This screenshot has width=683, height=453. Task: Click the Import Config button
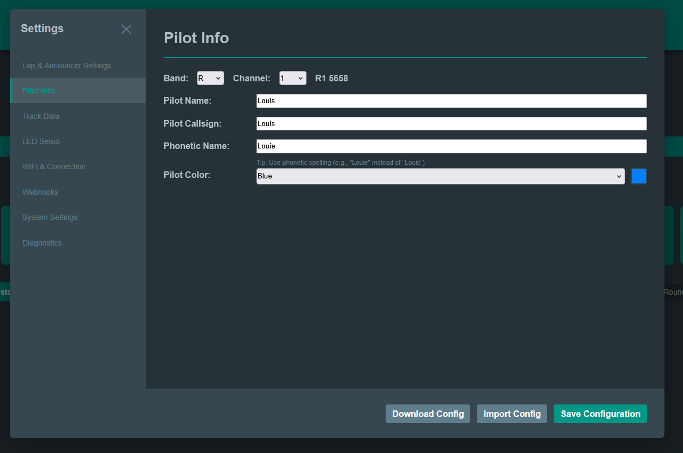[512, 414]
